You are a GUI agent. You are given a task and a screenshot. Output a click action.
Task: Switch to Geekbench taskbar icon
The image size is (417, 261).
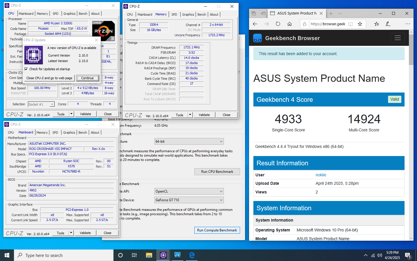tap(178, 255)
